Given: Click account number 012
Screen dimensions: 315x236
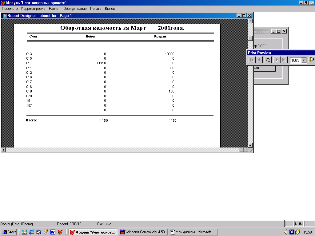Looking at the screenshot, I should [29, 73].
